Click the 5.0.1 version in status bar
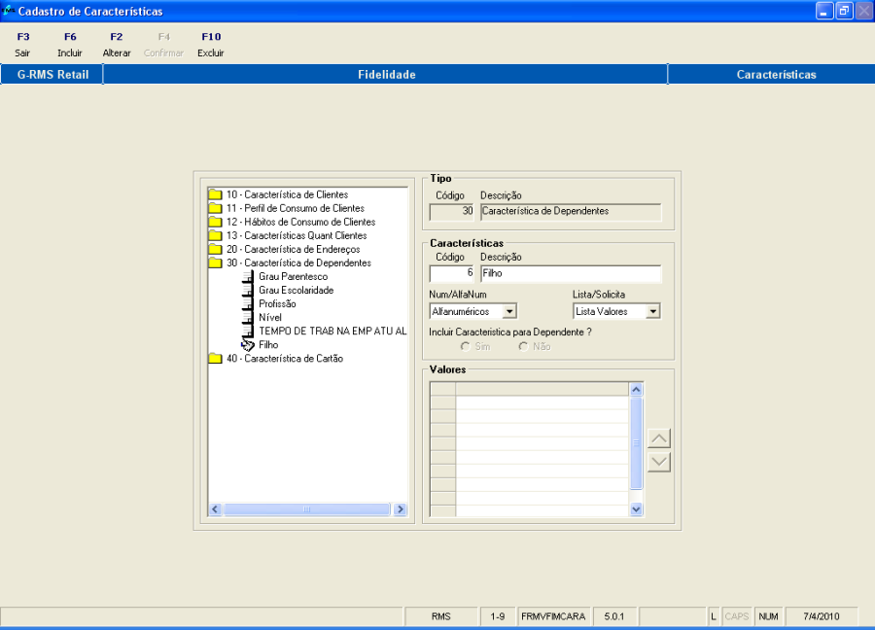 tap(613, 616)
